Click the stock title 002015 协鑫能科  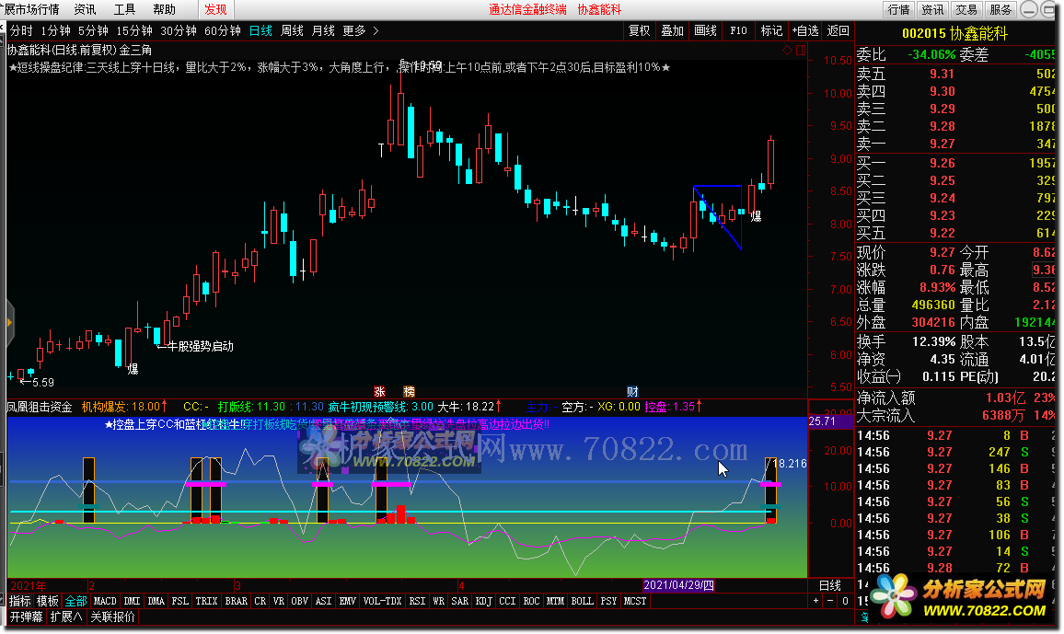pos(954,33)
